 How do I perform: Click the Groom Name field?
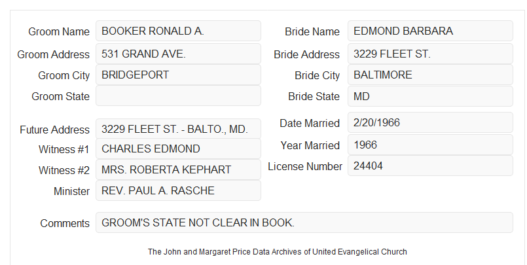[178, 31]
